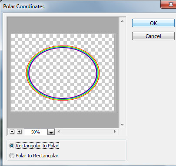The height and width of the screenshot is (166, 176).
Task: Select Polar to Rectangular option
Action: point(34,156)
